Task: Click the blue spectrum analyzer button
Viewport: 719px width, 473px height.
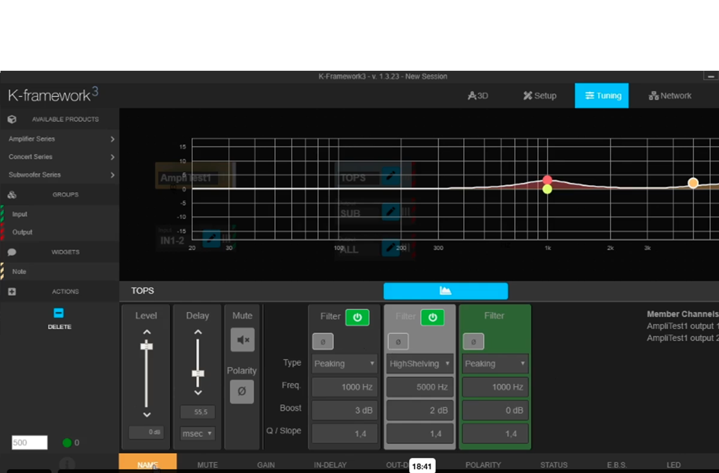Action: (x=445, y=291)
